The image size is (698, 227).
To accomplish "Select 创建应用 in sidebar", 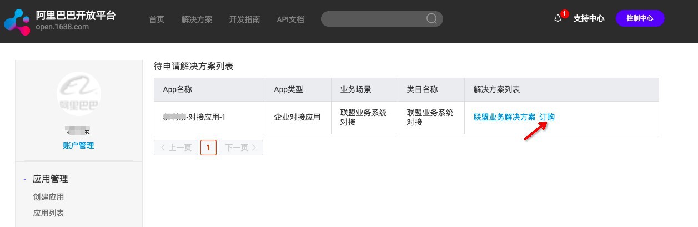I will (x=48, y=197).
